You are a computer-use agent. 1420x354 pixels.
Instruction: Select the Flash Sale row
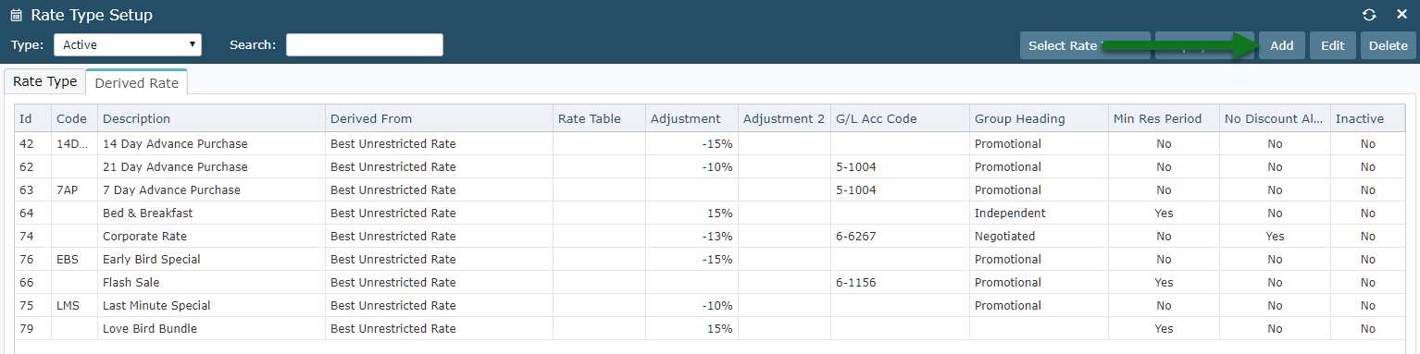pos(710,282)
